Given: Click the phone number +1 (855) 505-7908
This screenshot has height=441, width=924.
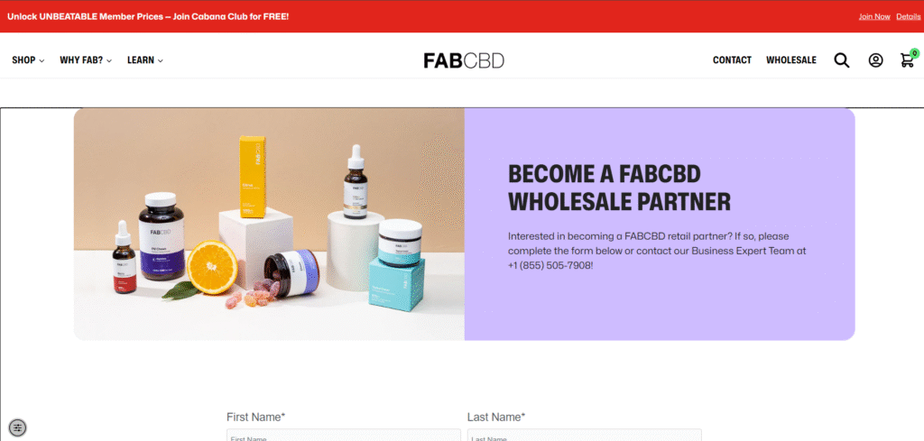Looking at the screenshot, I should click(x=550, y=265).
